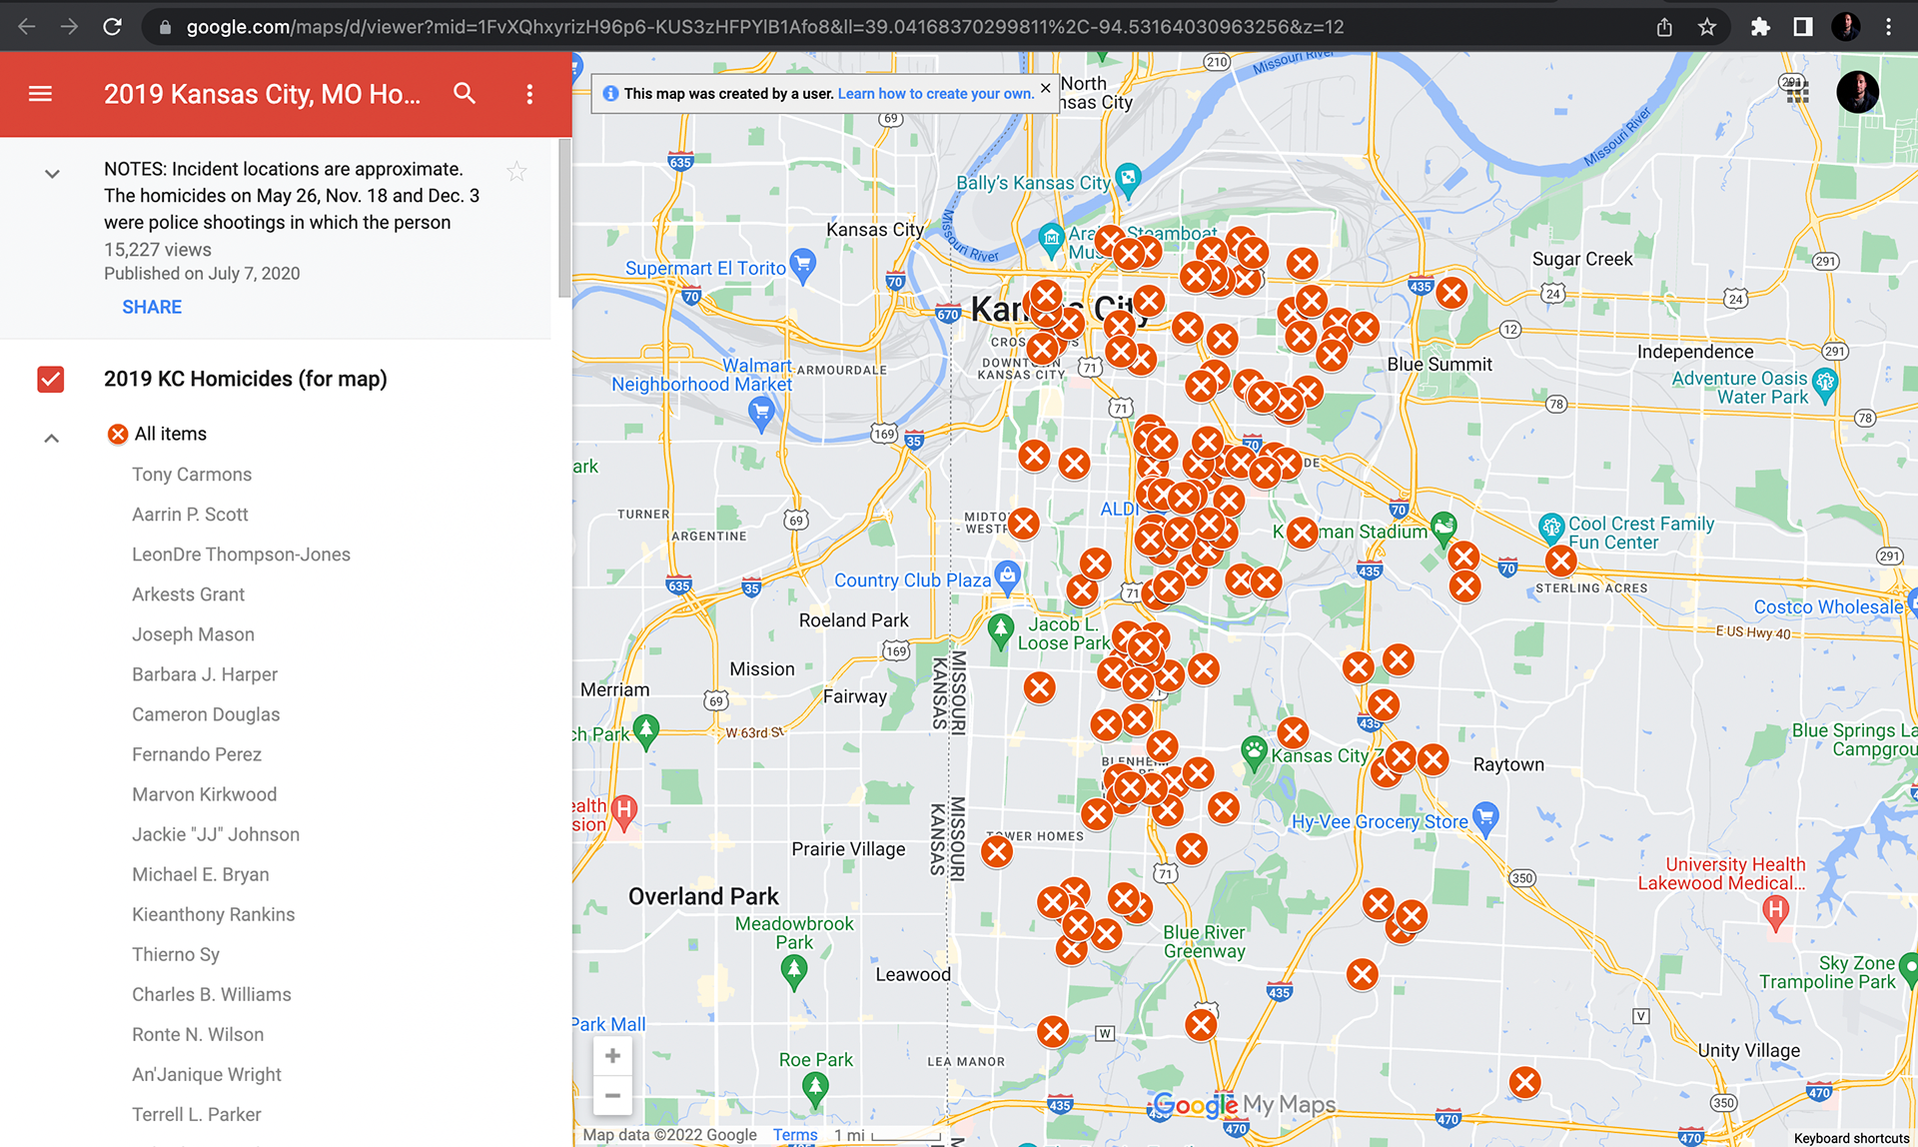Screen dimensions: 1918x1147
Task: Search the map using magnifier icon
Action: click(x=465, y=94)
